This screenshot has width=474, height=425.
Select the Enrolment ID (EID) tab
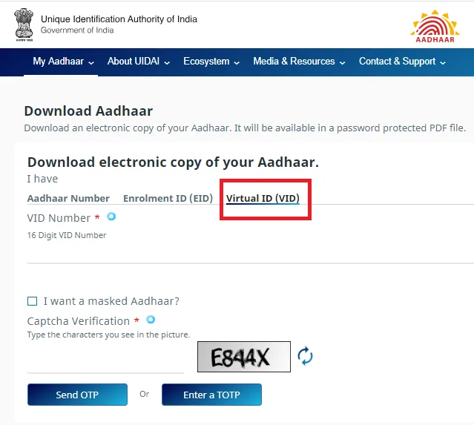(168, 198)
